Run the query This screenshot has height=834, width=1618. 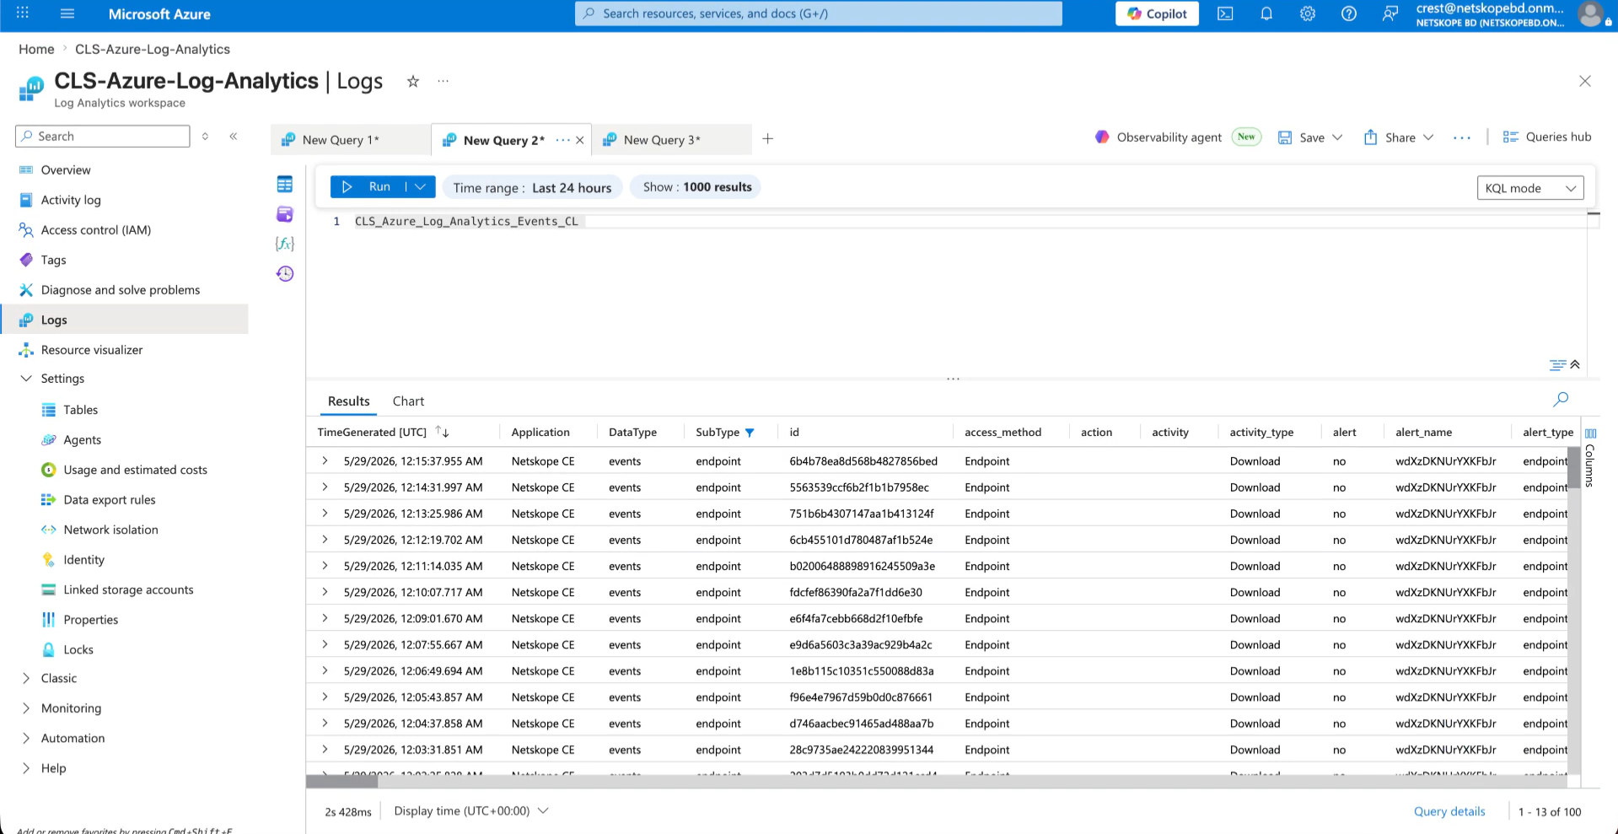369,186
